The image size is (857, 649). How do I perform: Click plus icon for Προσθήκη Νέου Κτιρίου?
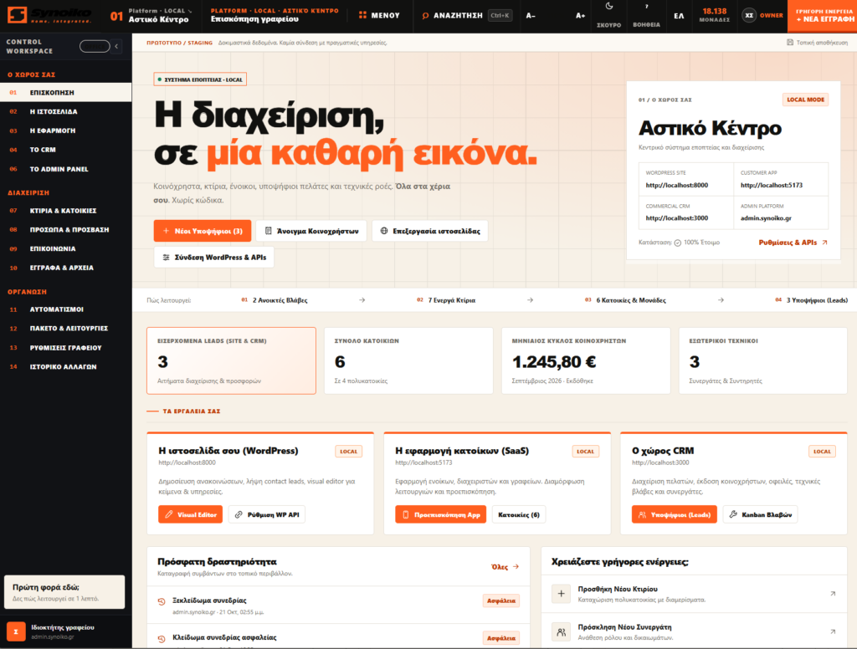(x=561, y=594)
